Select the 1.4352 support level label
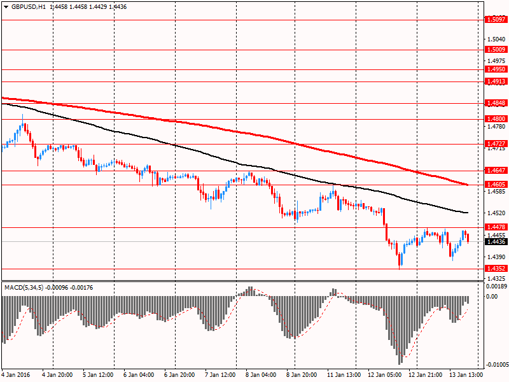Image resolution: width=509 pixels, height=382 pixels. point(496,269)
